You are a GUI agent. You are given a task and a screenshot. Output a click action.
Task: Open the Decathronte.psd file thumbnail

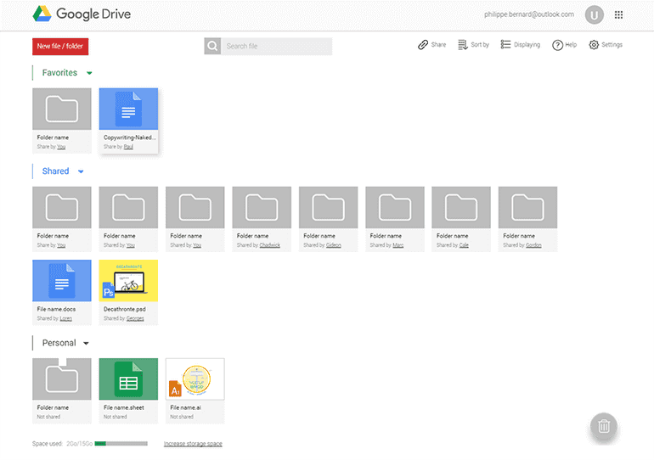click(128, 282)
